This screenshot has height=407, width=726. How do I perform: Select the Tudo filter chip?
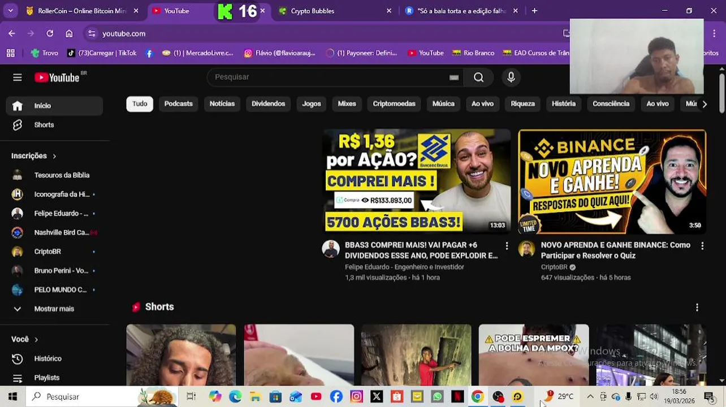140,104
